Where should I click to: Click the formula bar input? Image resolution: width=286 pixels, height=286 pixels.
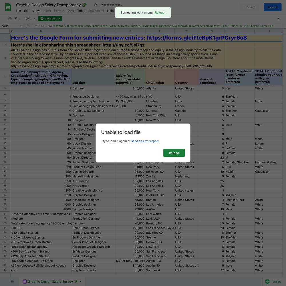159,26
